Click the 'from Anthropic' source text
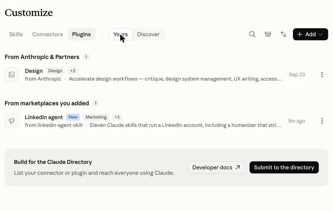 tap(43, 79)
